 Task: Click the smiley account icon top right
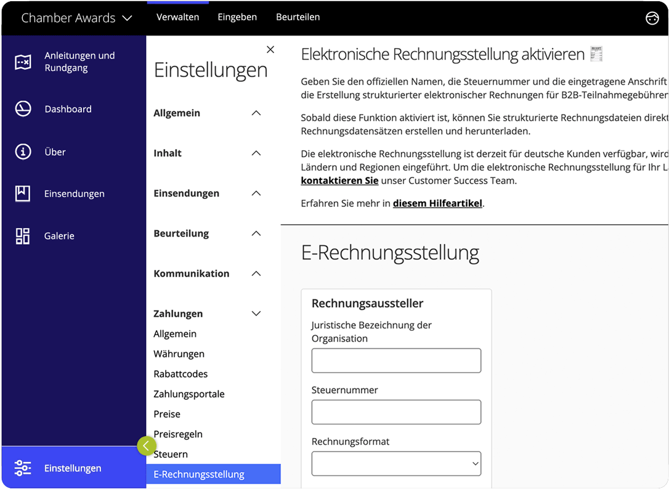[x=652, y=18]
